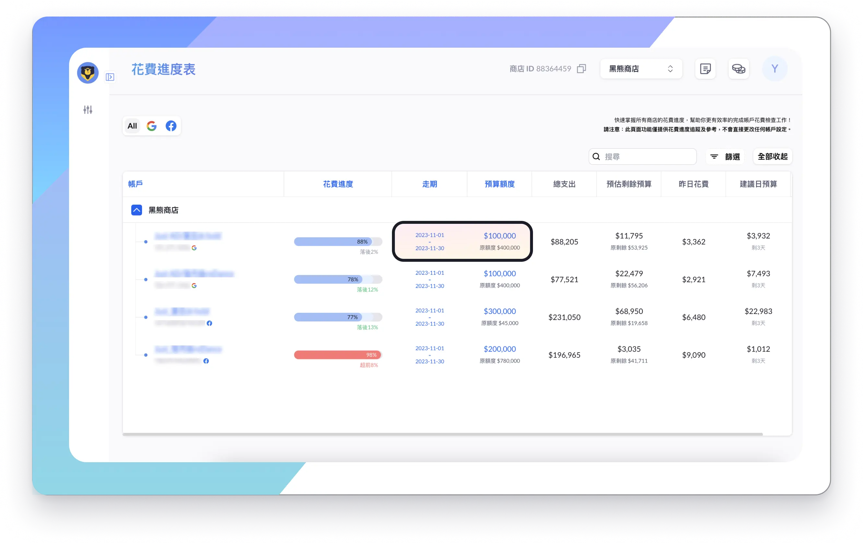Copy the store ID with copy icon
Image resolution: width=863 pixels, height=543 pixels.
(x=581, y=68)
